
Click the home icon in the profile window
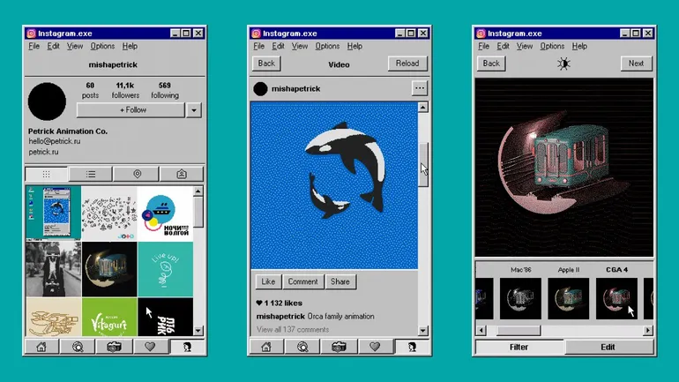click(41, 348)
